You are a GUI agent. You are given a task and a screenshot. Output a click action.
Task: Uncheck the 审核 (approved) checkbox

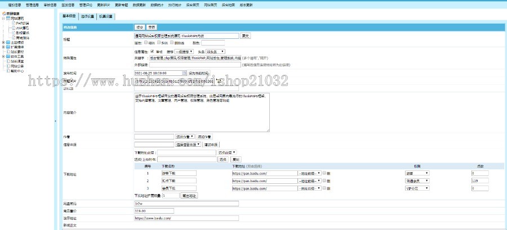[x=152, y=51]
